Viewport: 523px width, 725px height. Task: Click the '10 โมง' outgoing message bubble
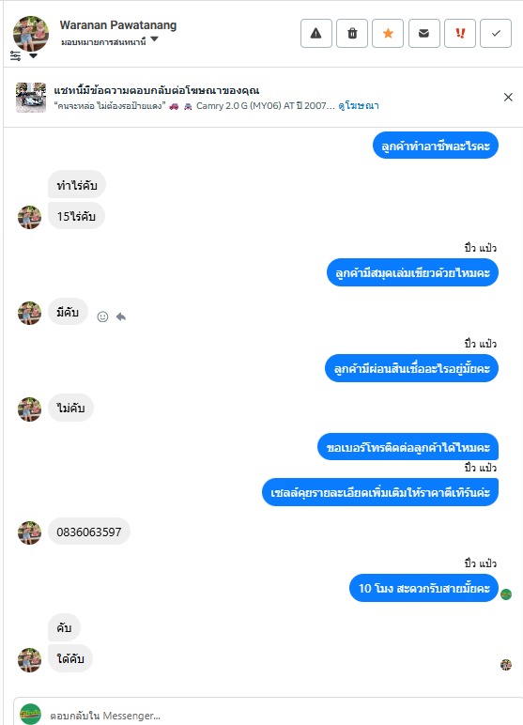(x=423, y=588)
